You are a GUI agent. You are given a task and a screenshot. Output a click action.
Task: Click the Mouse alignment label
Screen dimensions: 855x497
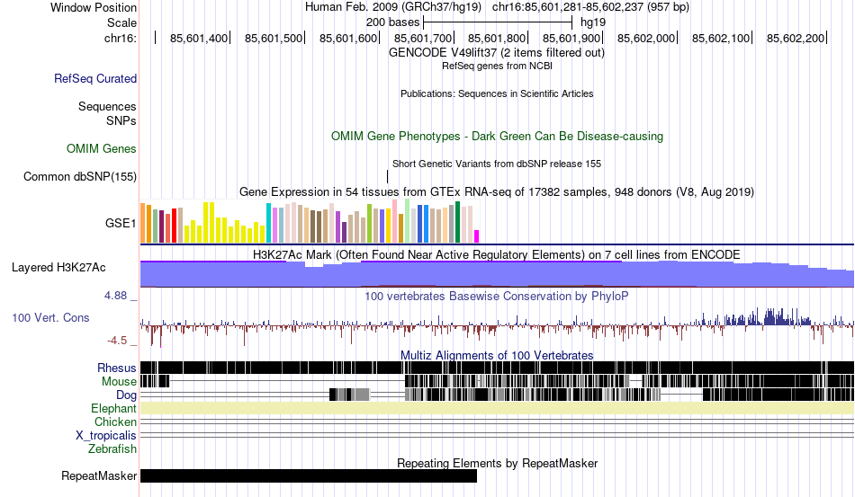(x=119, y=382)
